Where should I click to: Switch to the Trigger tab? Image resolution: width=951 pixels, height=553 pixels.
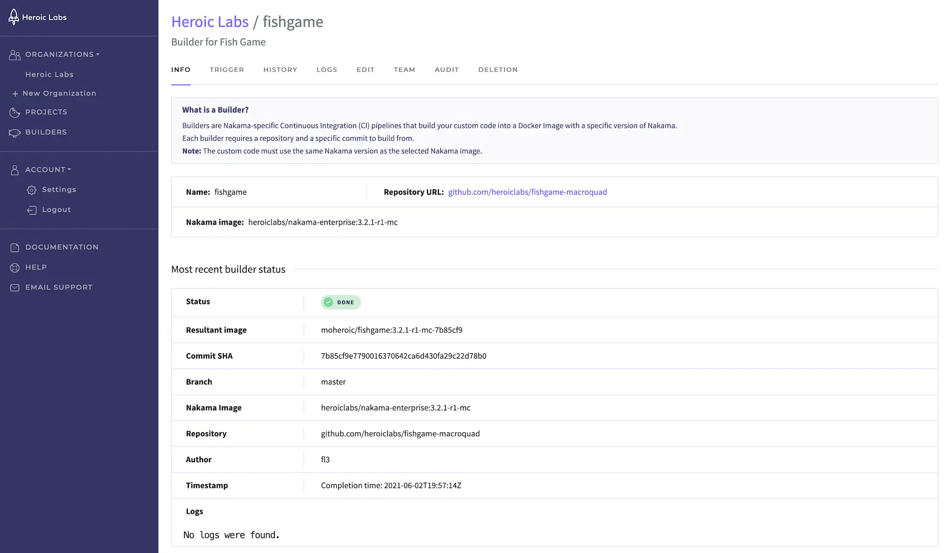tap(226, 69)
